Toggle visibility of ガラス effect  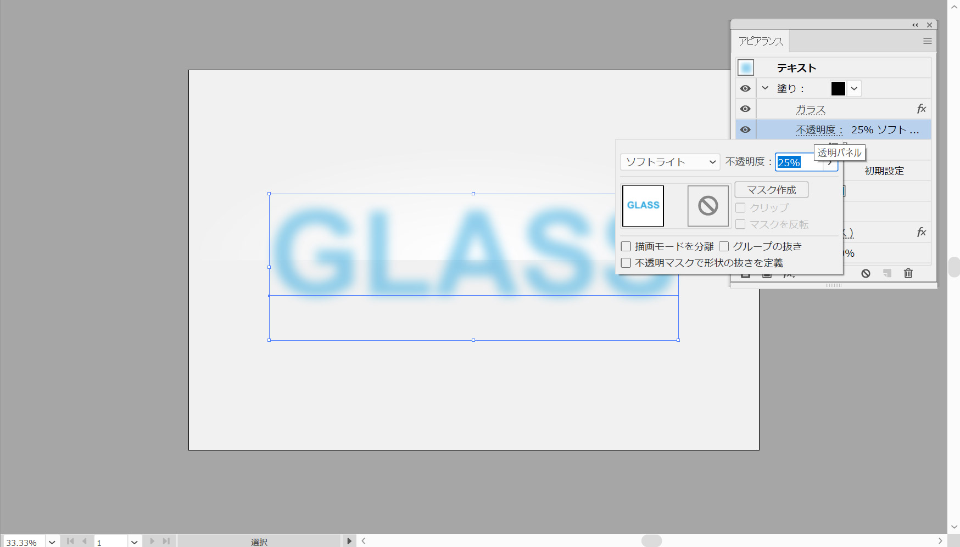(745, 109)
